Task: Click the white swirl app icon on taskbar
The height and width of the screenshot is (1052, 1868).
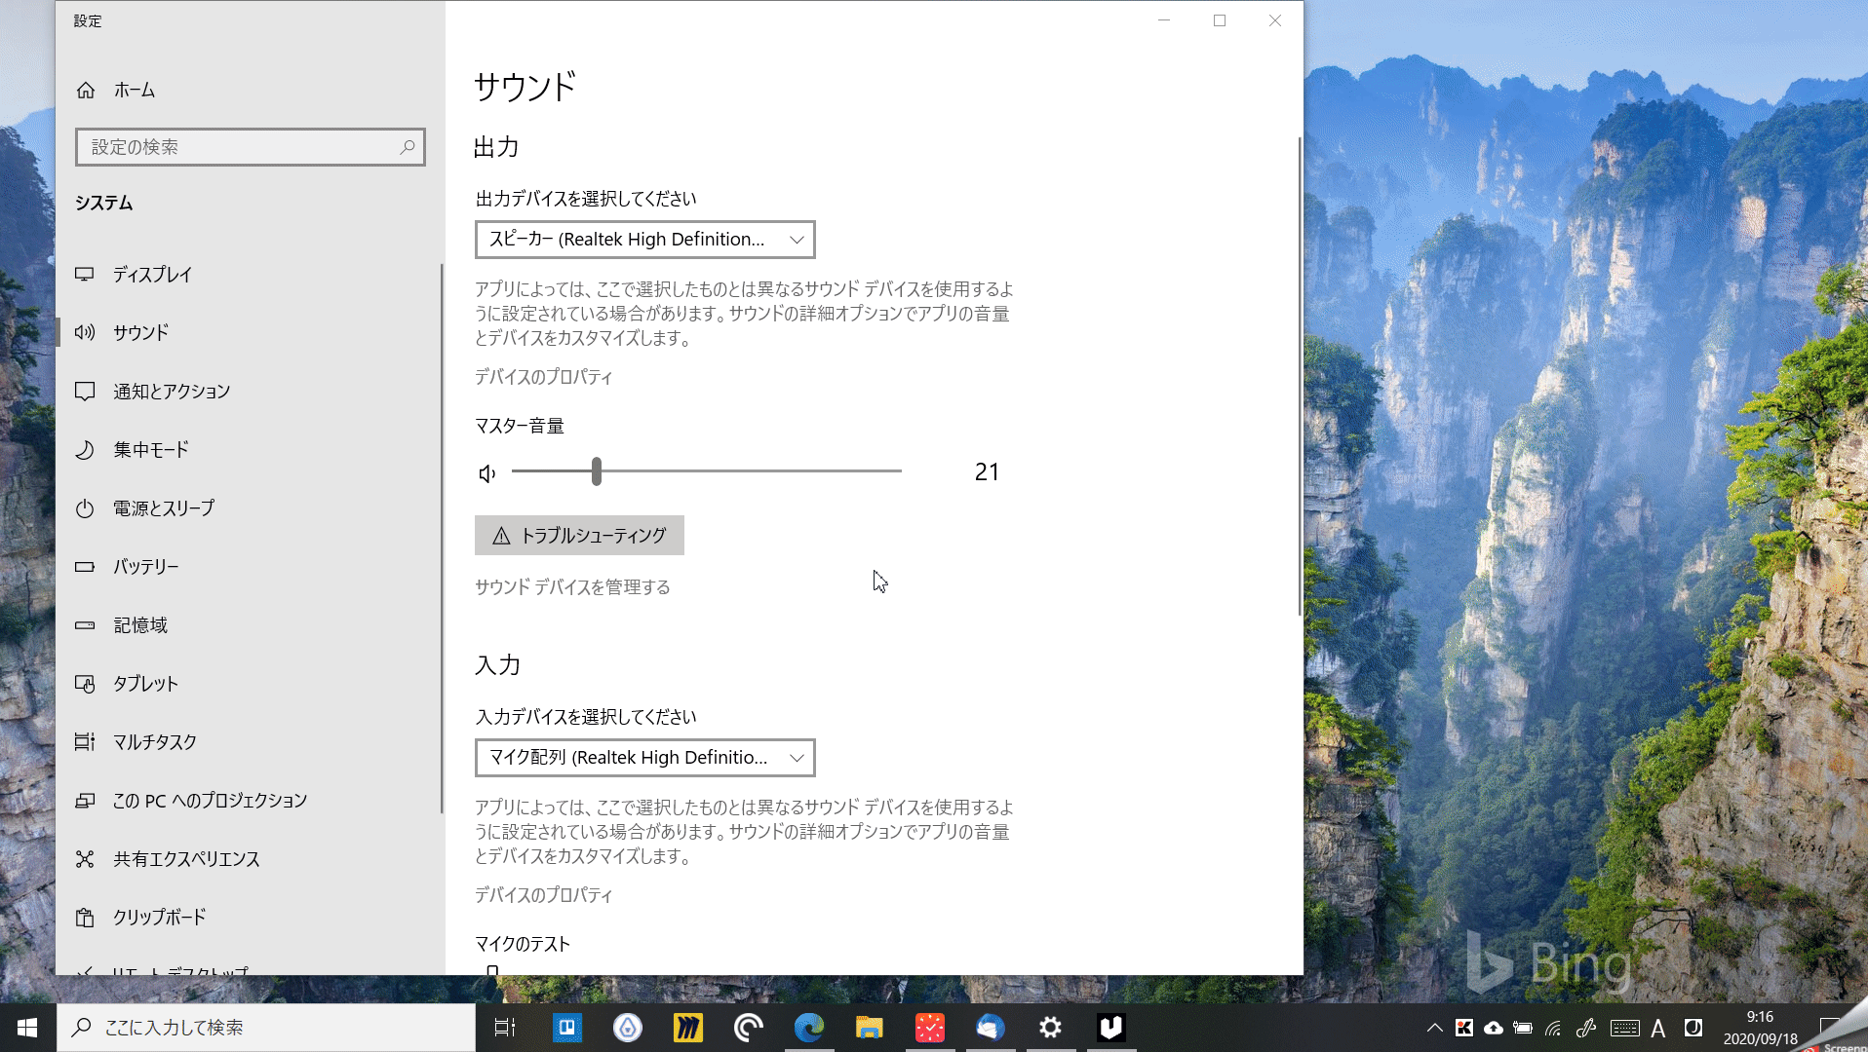Action: pyautogui.click(x=749, y=1028)
